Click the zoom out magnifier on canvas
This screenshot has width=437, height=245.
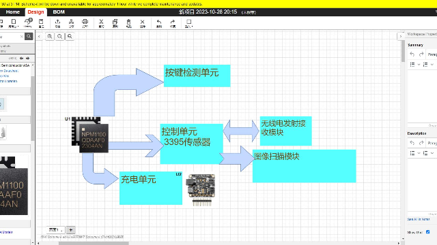click(59, 36)
